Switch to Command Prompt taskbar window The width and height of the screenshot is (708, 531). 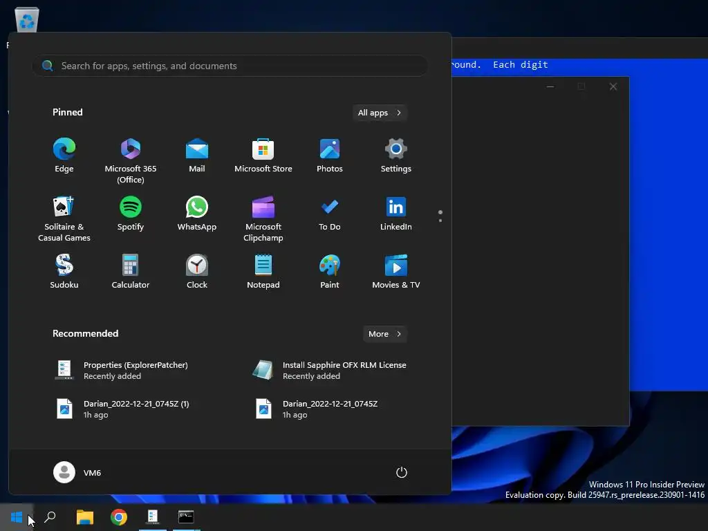click(186, 517)
